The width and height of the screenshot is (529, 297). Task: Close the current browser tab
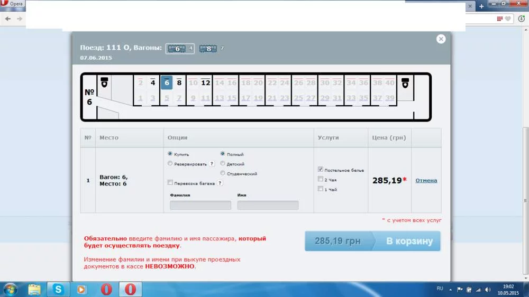click(x=470, y=6)
